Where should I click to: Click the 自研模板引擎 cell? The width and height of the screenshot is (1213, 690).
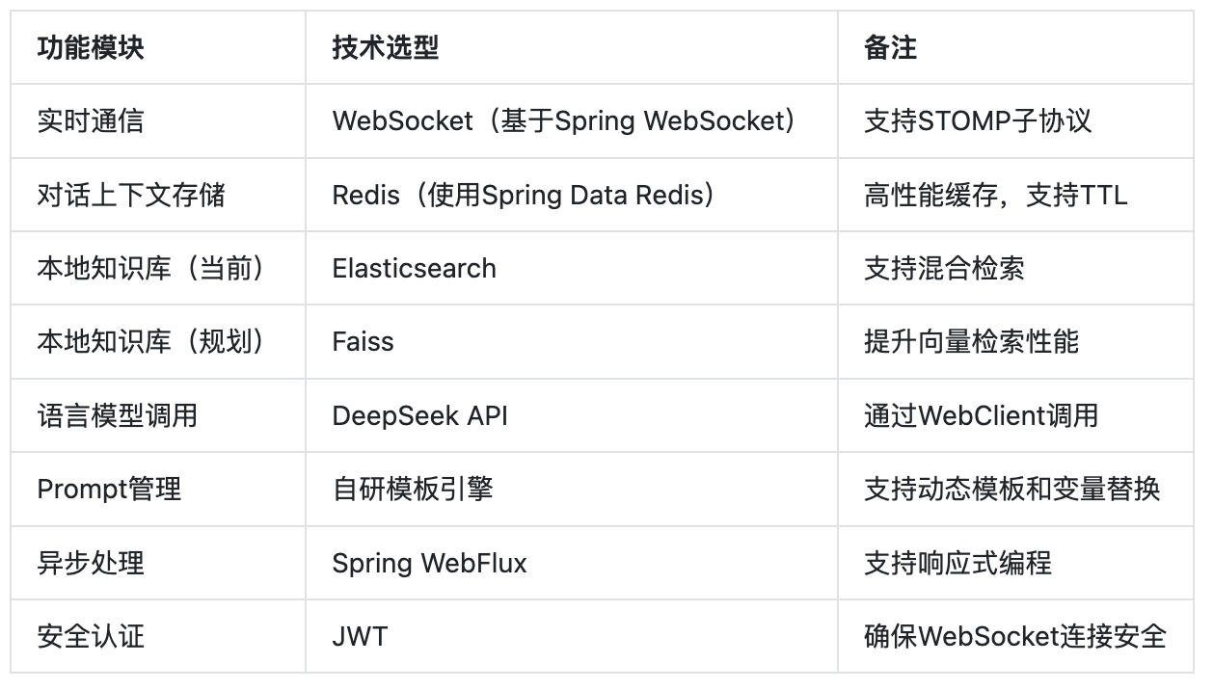413,489
